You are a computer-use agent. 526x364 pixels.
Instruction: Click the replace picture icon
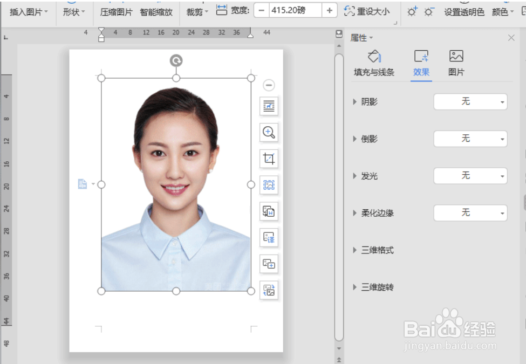coord(269,290)
